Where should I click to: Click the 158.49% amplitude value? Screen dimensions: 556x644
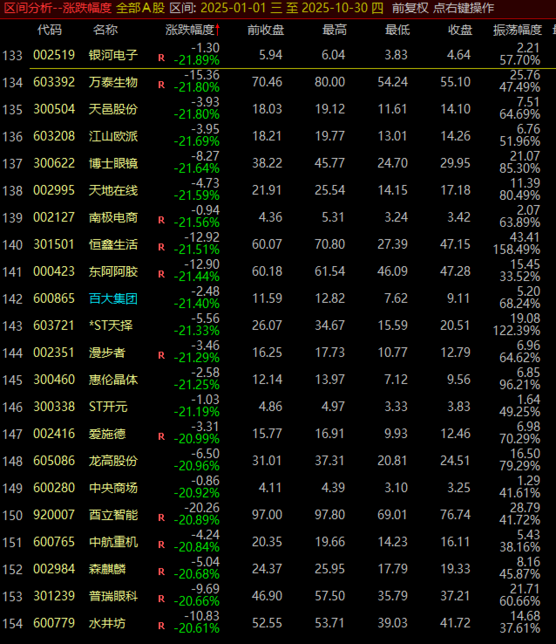coord(516,250)
